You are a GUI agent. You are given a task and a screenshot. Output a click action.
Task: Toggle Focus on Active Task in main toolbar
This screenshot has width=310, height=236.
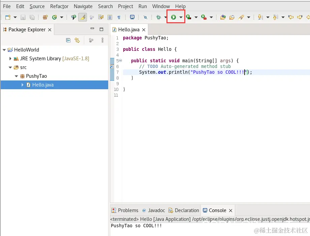pos(92,18)
